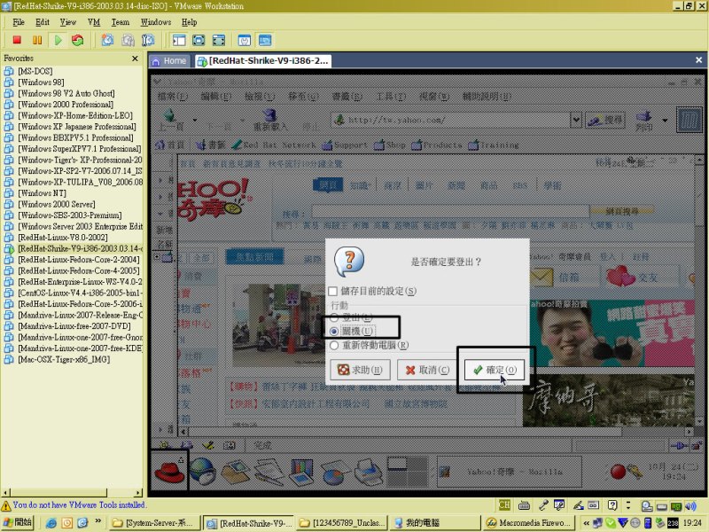Click the Internet Explorer quick launch icon
This screenshot has height=532, width=709.
(51, 523)
